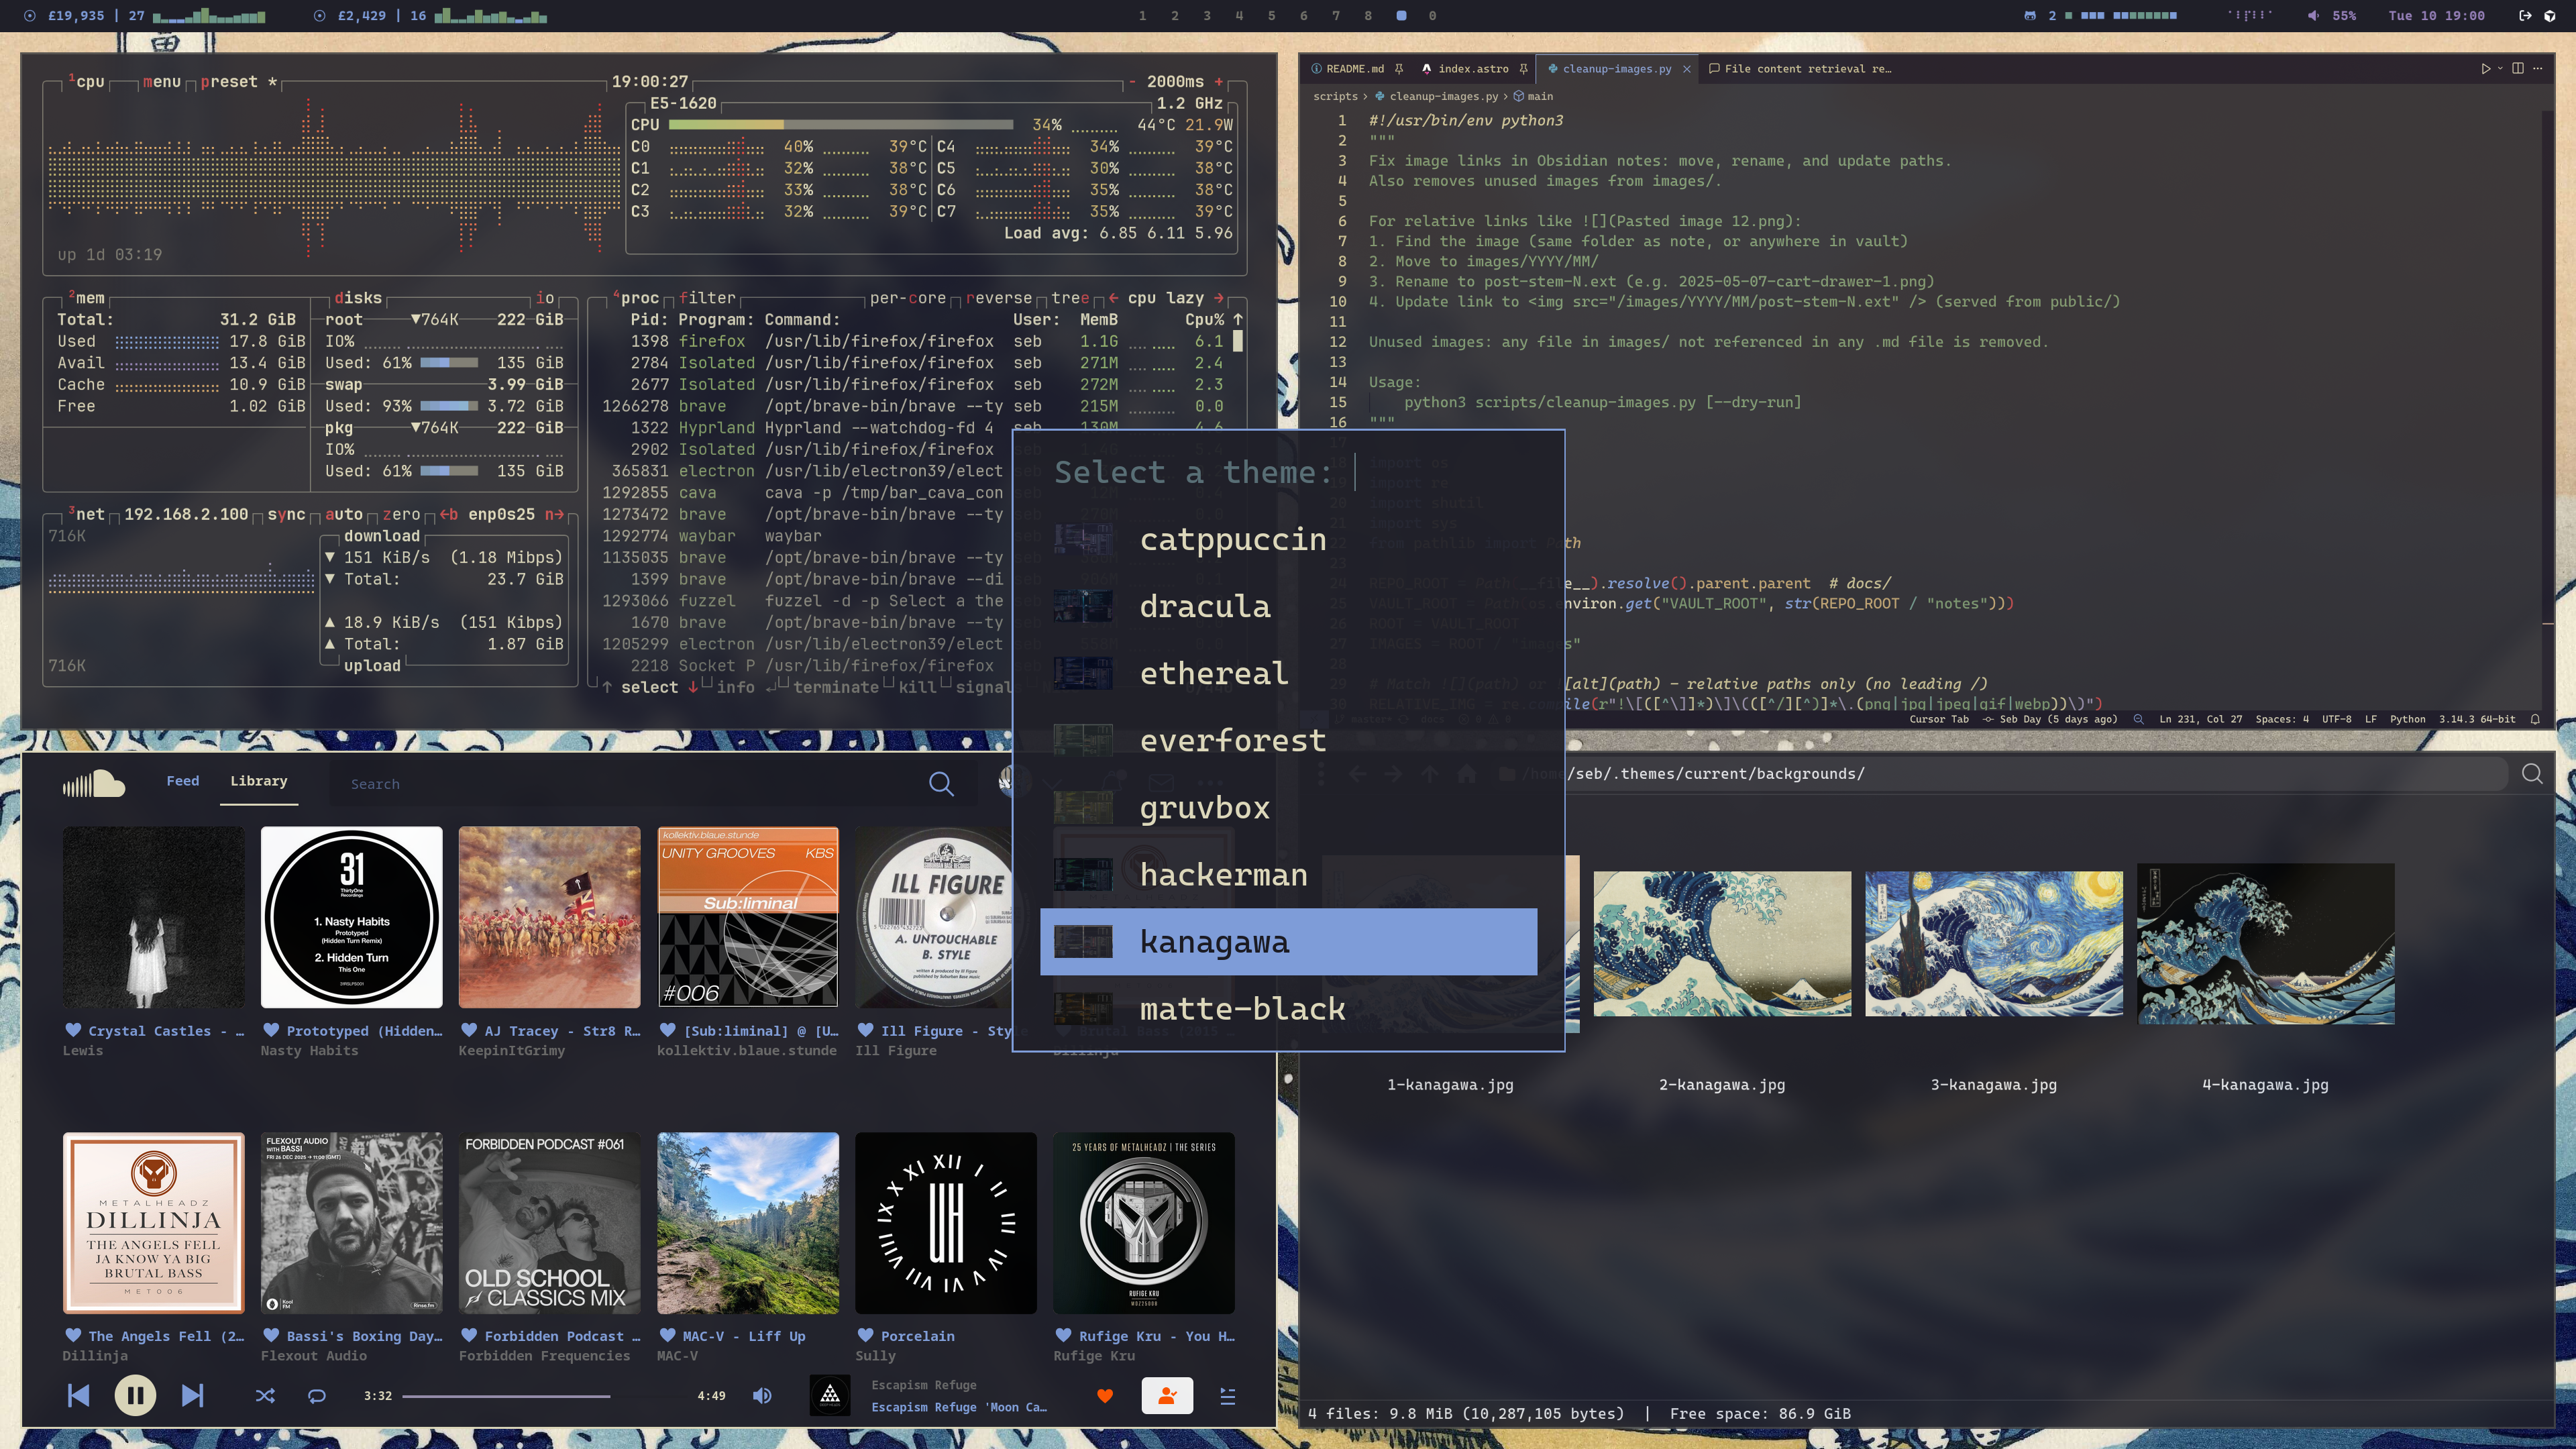This screenshot has height=1449, width=2576.
Task: Go back to the previous track
Action: (x=78, y=1395)
